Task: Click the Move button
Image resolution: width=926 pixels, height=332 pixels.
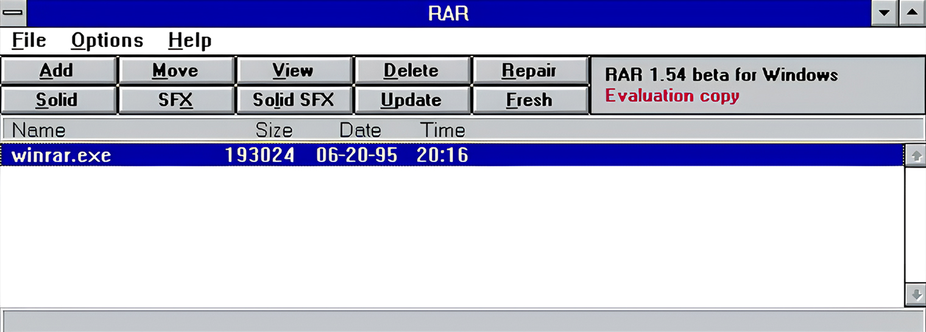Action: pos(177,71)
